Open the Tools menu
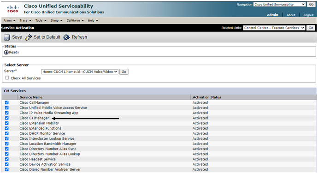Image resolution: width=318 pixels, height=173 pixels. pyautogui.click(x=41, y=20)
